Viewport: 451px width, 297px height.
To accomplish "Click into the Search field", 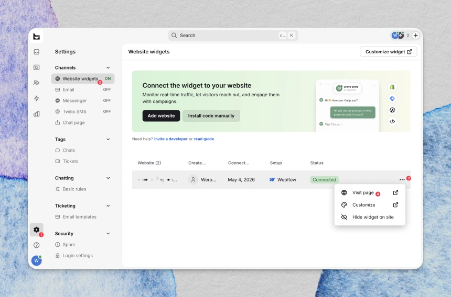I will pyautogui.click(x=233, y=36).
